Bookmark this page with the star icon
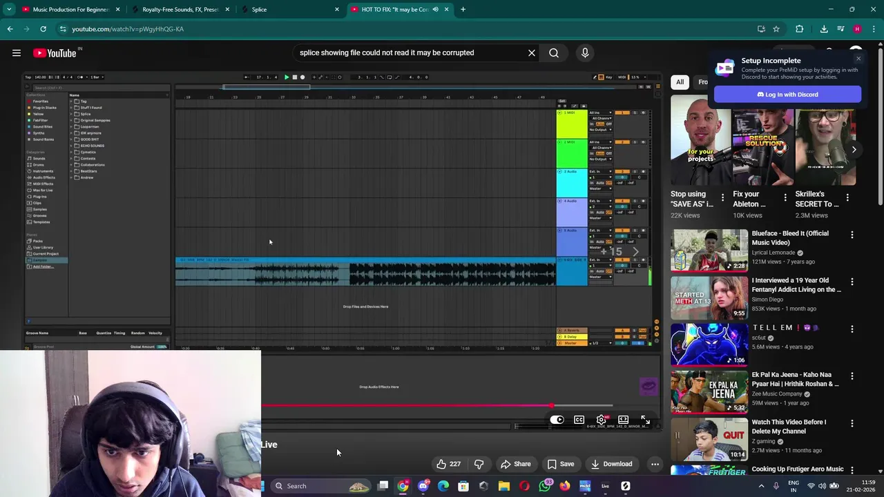The height and width of the screenshot is (497, 884). point(776,29)
